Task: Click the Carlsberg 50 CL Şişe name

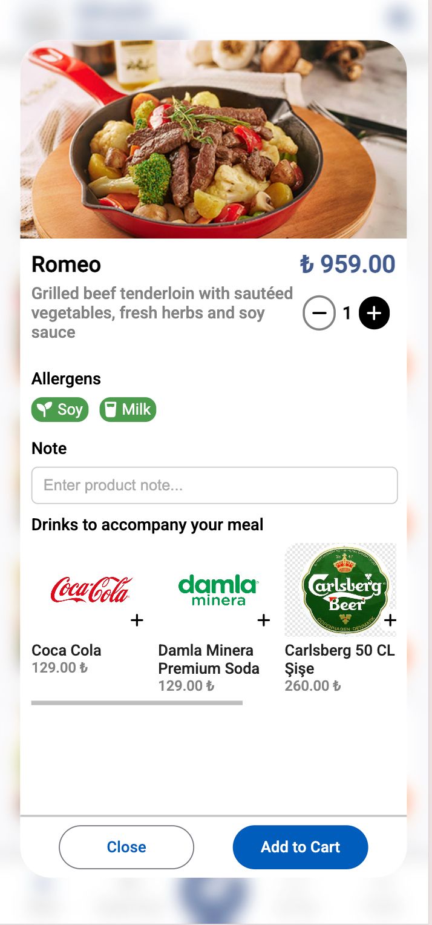Action: point(339,659)
